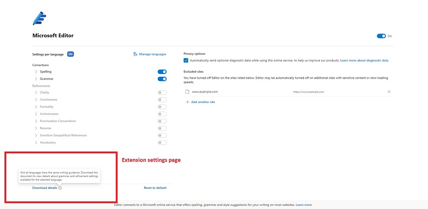Turn off the main Editor On toggle

[381, 36]
